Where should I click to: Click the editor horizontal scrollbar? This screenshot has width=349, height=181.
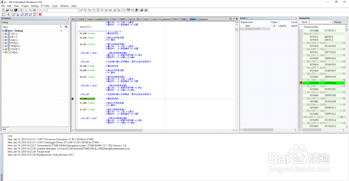point(109,131)
